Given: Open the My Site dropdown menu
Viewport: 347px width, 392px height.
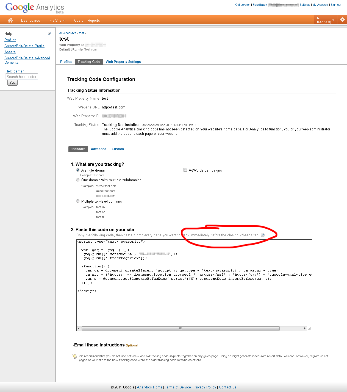Looking at the screenshot, I should (x=57, y=20).
